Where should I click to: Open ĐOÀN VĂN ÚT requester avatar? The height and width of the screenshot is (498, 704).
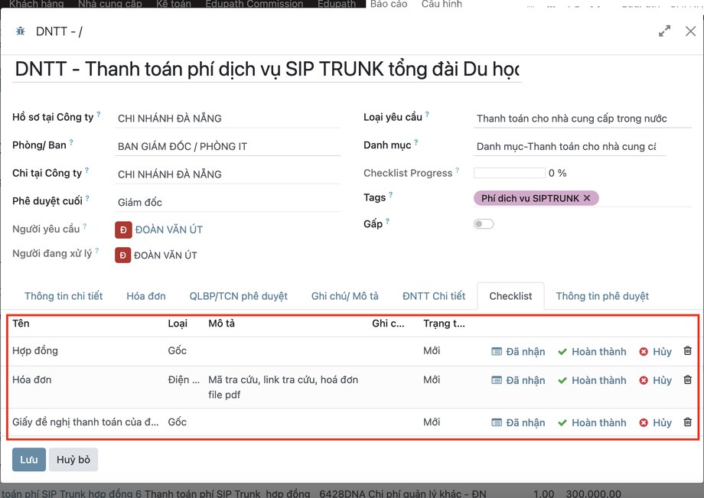coord(123,229)
